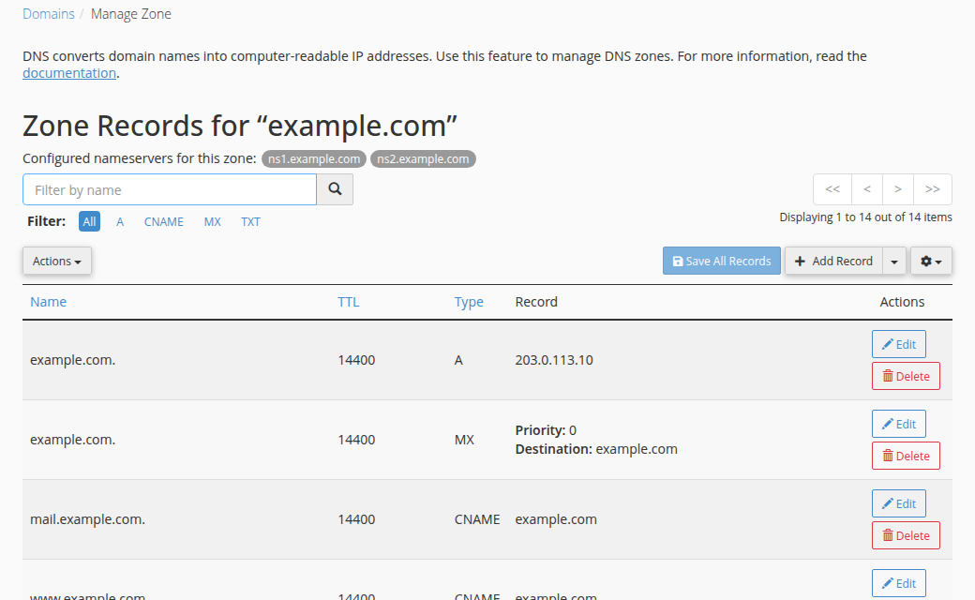Click the Add Record button
The image size is (975, 600).
point(833,262)
